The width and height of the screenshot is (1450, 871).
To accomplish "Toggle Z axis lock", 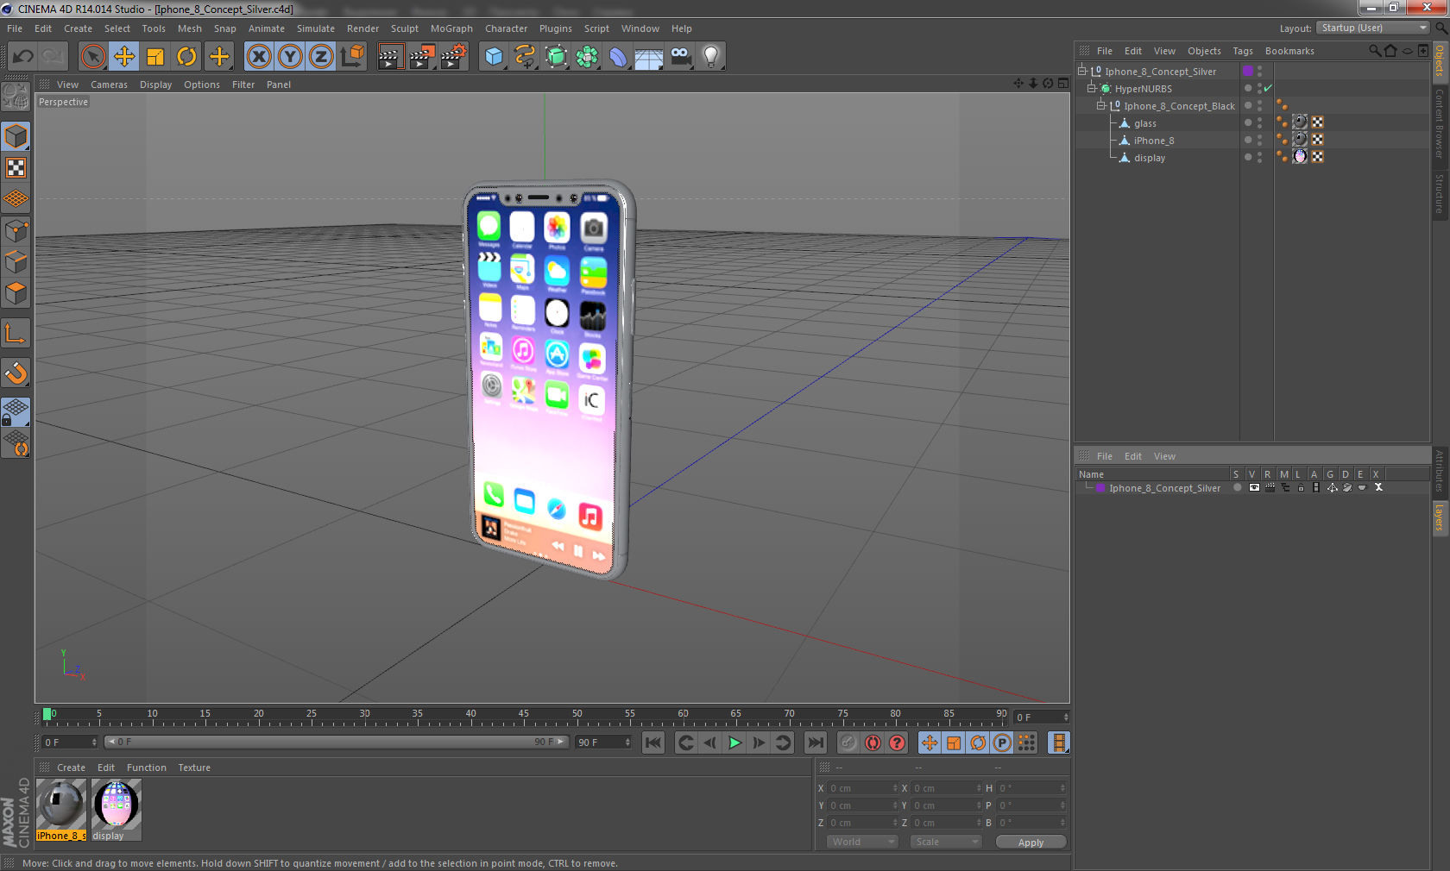I will click(x=321, y=57).
